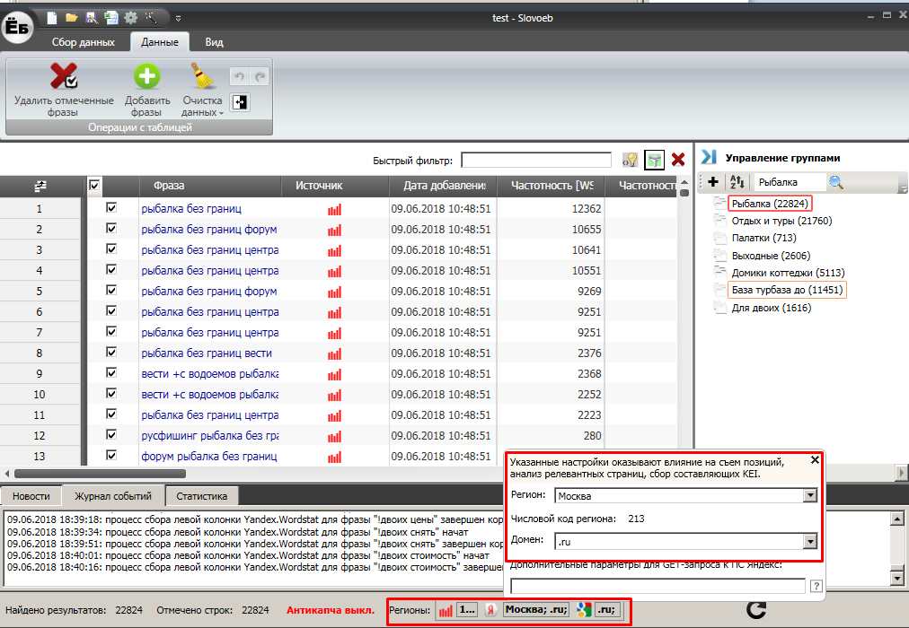Click the light bulb filter hint icon
The image size is (909, 628).
631,160
